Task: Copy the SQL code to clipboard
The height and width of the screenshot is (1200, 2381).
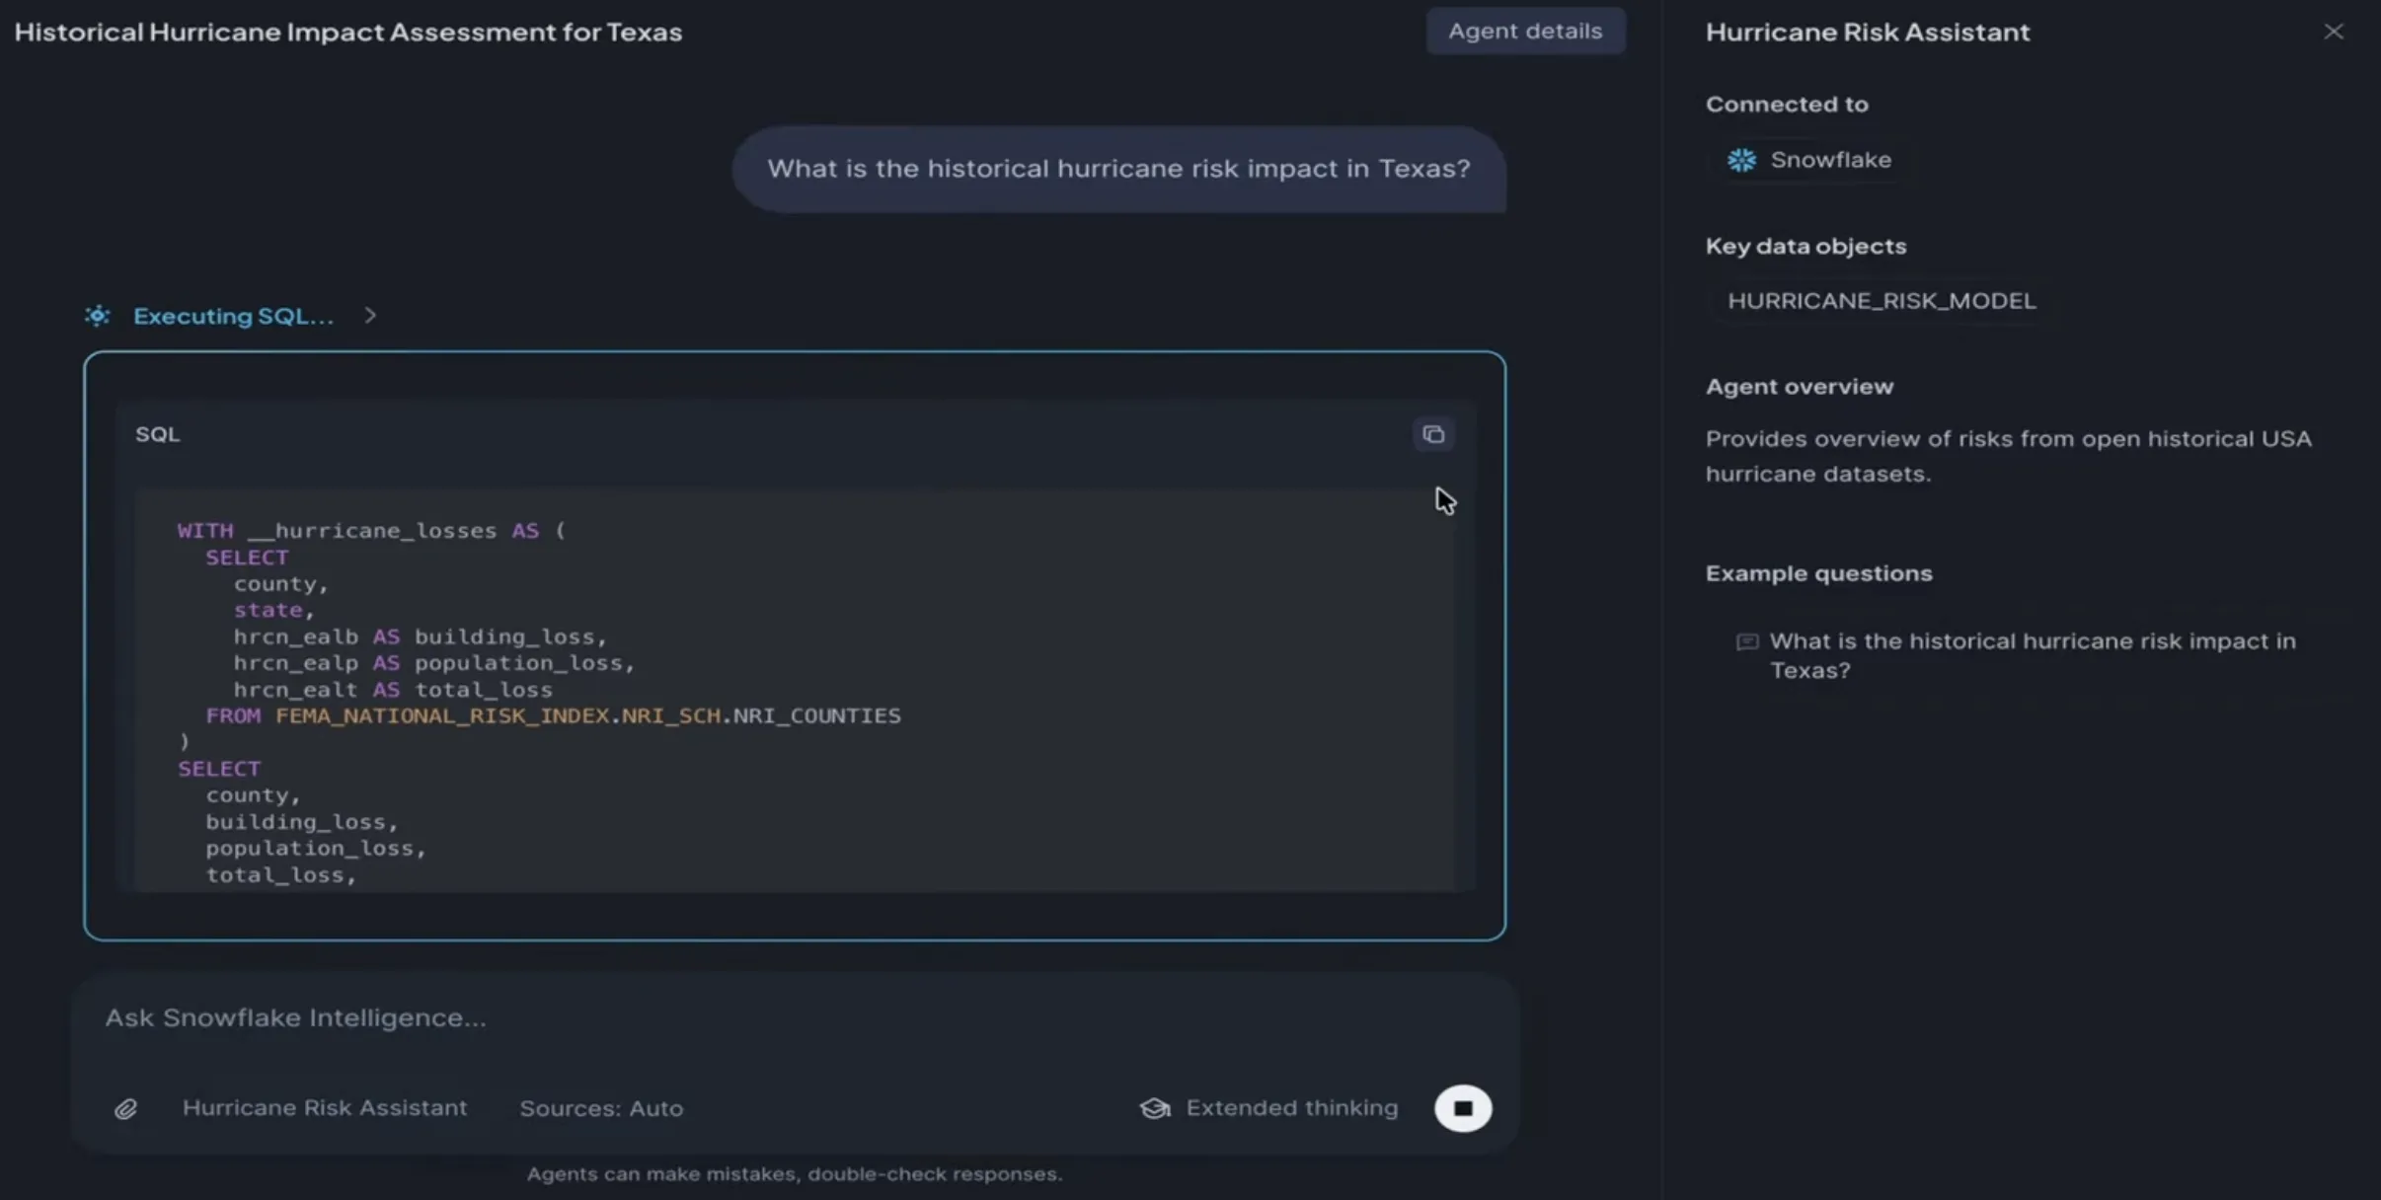Action: pos(1433,434)
